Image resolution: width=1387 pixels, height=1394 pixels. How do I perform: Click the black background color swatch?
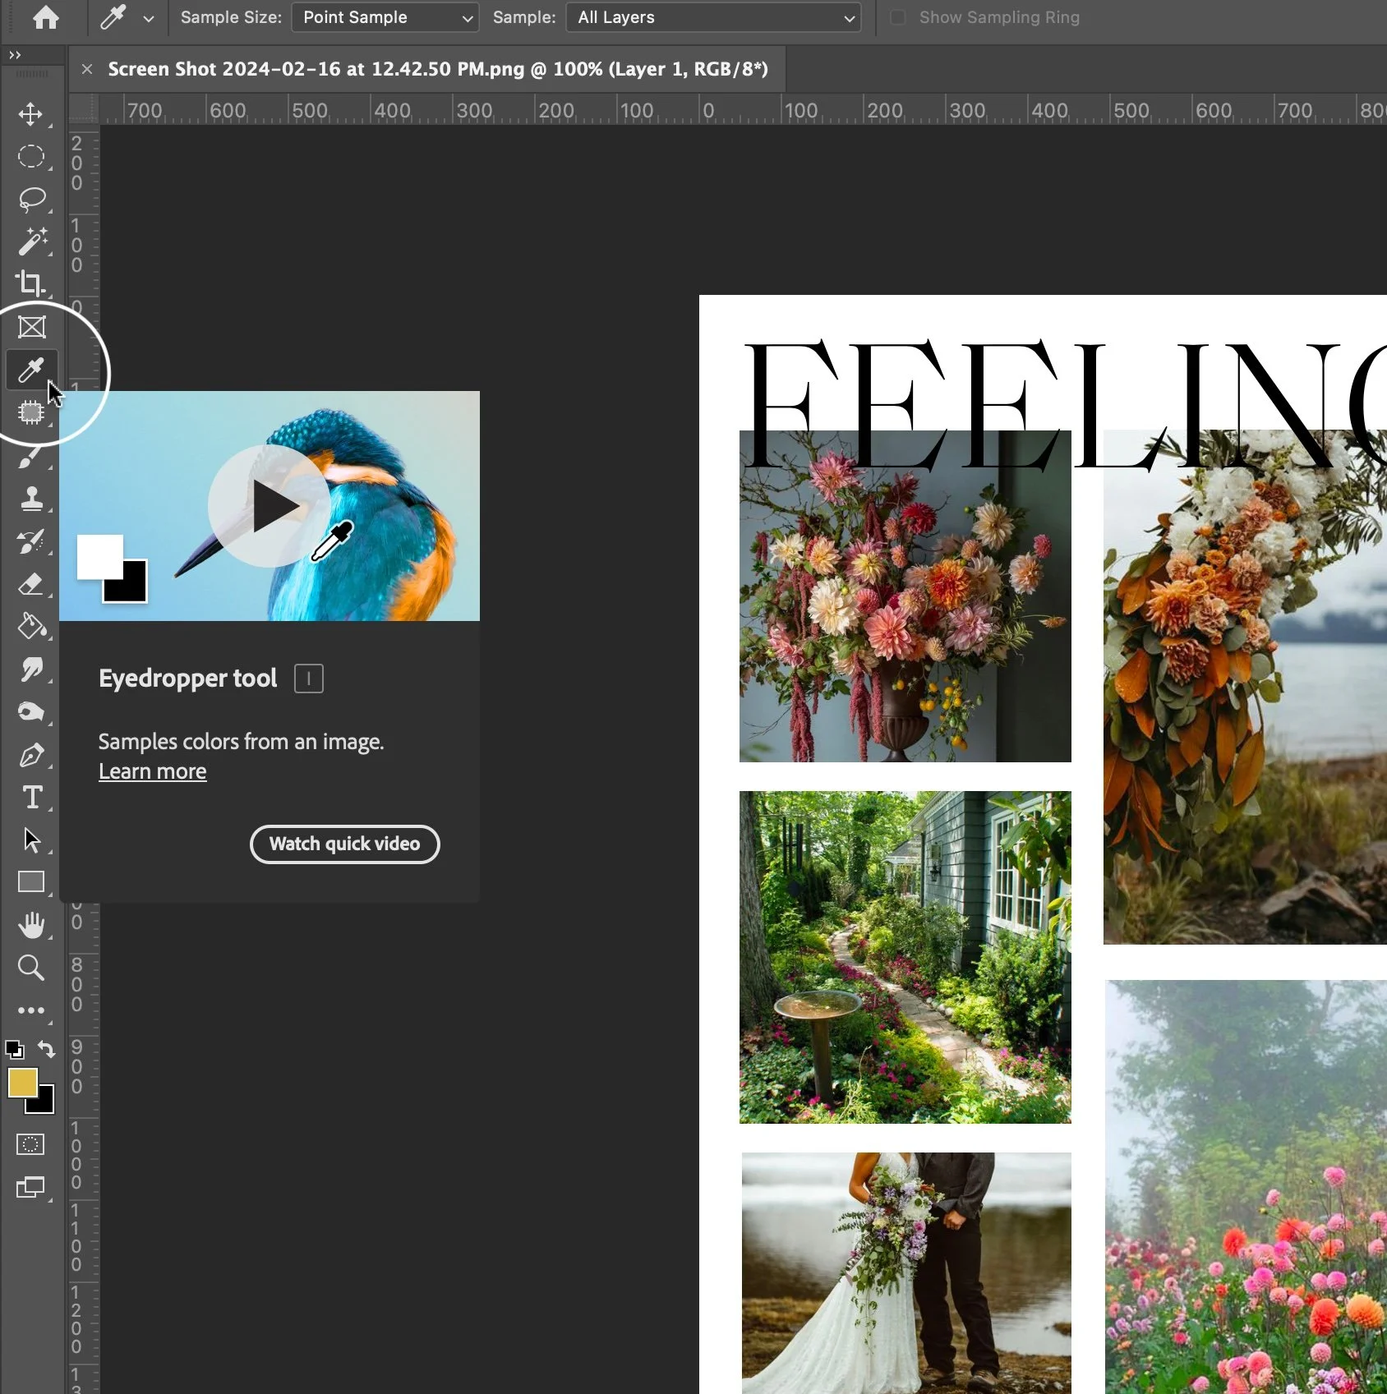pos(45,1105)
